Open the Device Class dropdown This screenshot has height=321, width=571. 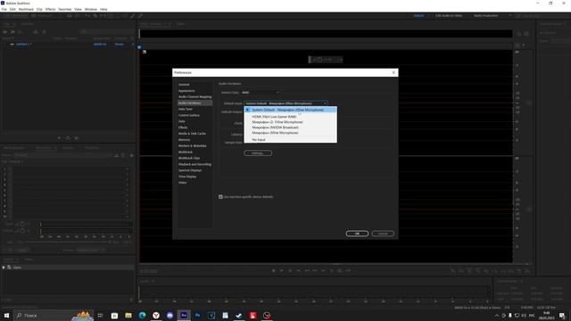(x=261, y=93)
